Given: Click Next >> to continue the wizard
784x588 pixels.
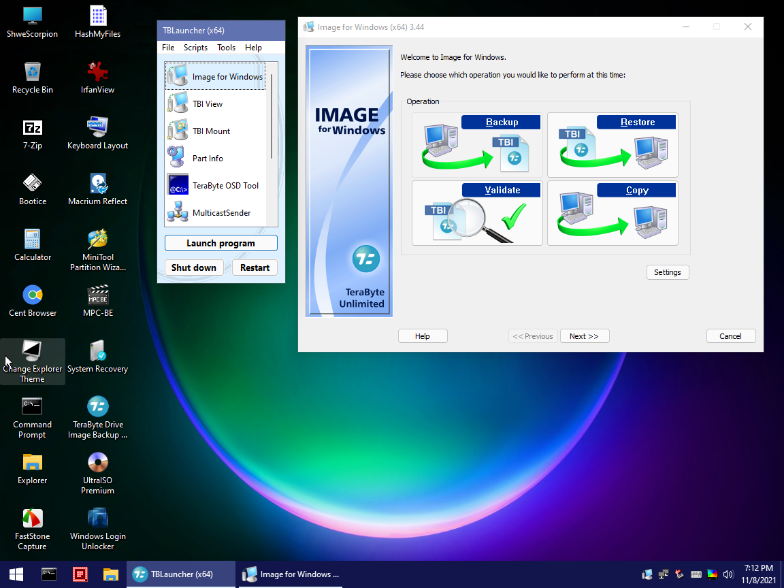Looking at the screenshot, I should (x=585, y=336).
